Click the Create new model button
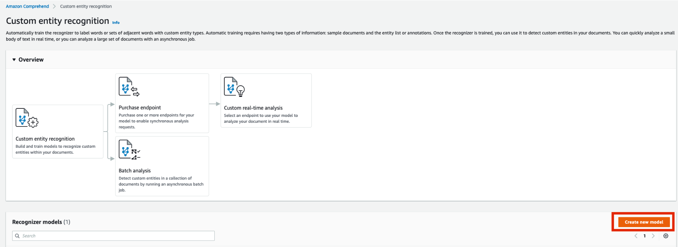This screenshot has height=247, width=678. click(644, 222)
